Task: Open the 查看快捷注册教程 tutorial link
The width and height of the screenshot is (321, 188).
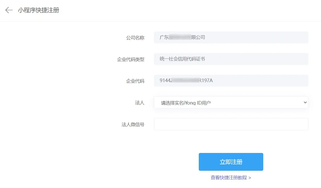Action: coord(231,177)
